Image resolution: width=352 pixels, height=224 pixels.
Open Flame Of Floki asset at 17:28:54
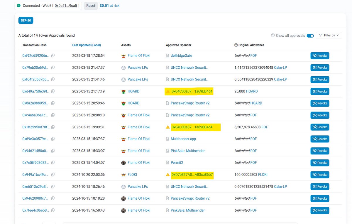pyautogui.click(x=139, y=55)
